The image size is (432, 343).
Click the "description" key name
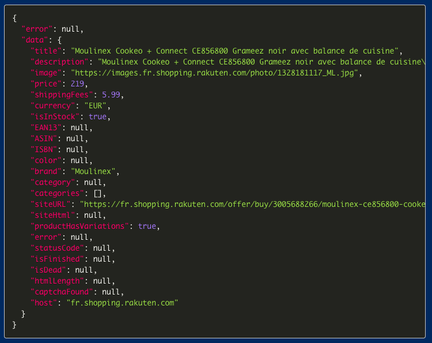59,62
